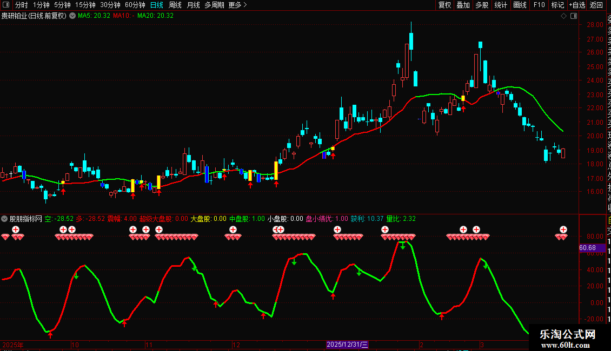Image resolution: width=611 pixels, height=351 pixels.
Task: Click the 小盘股: 0.00 value
Action: 285,219
